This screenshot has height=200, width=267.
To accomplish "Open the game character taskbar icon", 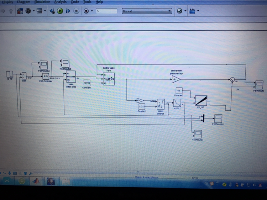I will tap(51, 181).
